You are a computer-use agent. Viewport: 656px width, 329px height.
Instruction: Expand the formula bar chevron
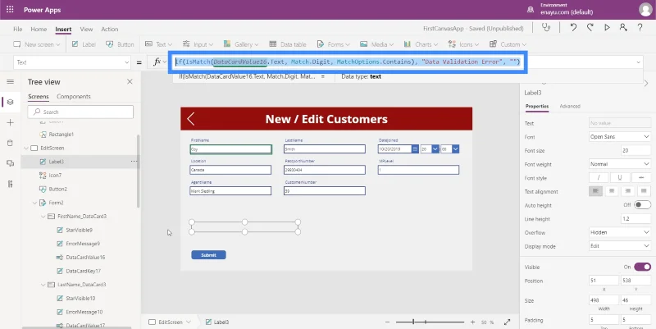tap(639, 62)
